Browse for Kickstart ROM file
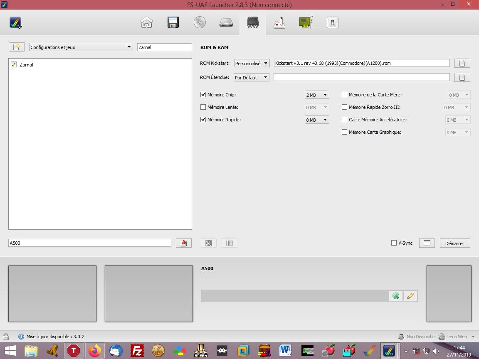This screenshot has width=479, height=359. (462, 63)
